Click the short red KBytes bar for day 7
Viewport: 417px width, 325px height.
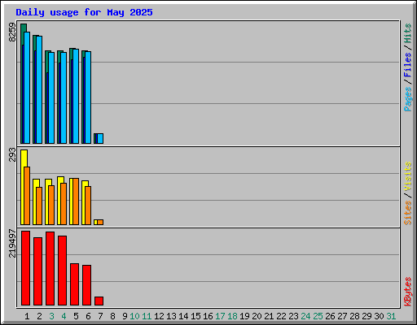point(99,301)
